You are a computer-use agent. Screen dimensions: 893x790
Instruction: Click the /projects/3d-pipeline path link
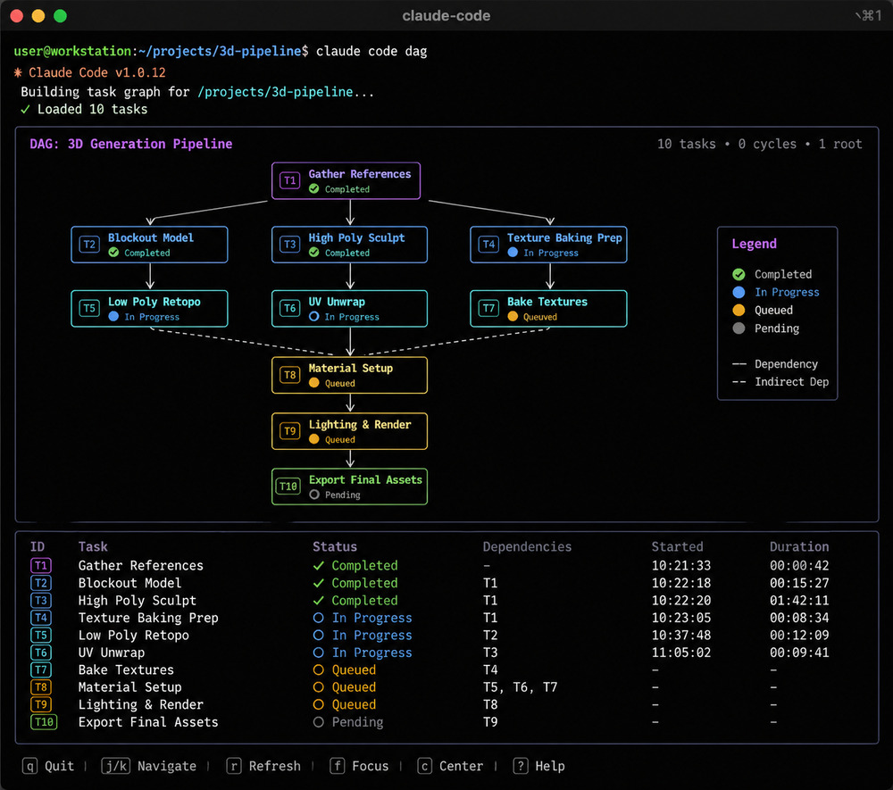pos(275,92)
